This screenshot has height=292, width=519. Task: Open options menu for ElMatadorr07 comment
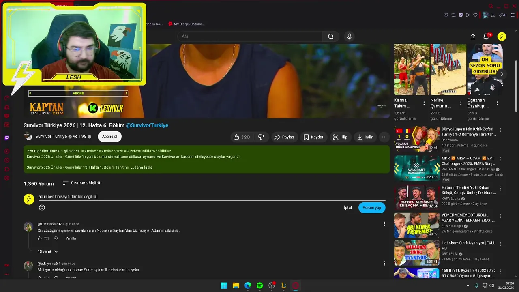pyautogui.click(x=384, y=224)
